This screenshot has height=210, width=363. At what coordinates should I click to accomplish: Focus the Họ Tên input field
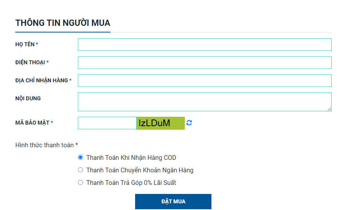(204, 45)
